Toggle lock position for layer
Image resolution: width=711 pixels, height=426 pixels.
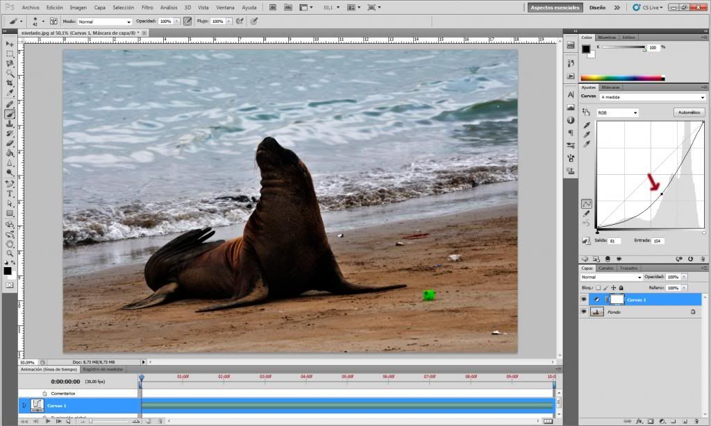(614, 288)
